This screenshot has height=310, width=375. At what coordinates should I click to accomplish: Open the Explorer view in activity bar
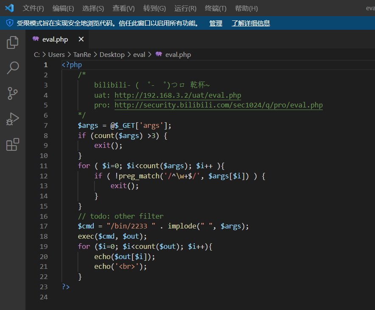[13, 42]
